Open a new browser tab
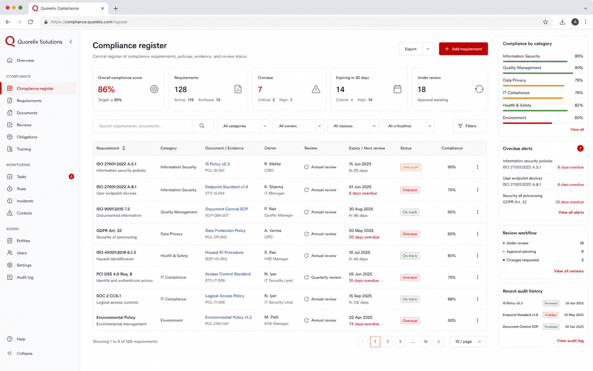 [116, 8]
